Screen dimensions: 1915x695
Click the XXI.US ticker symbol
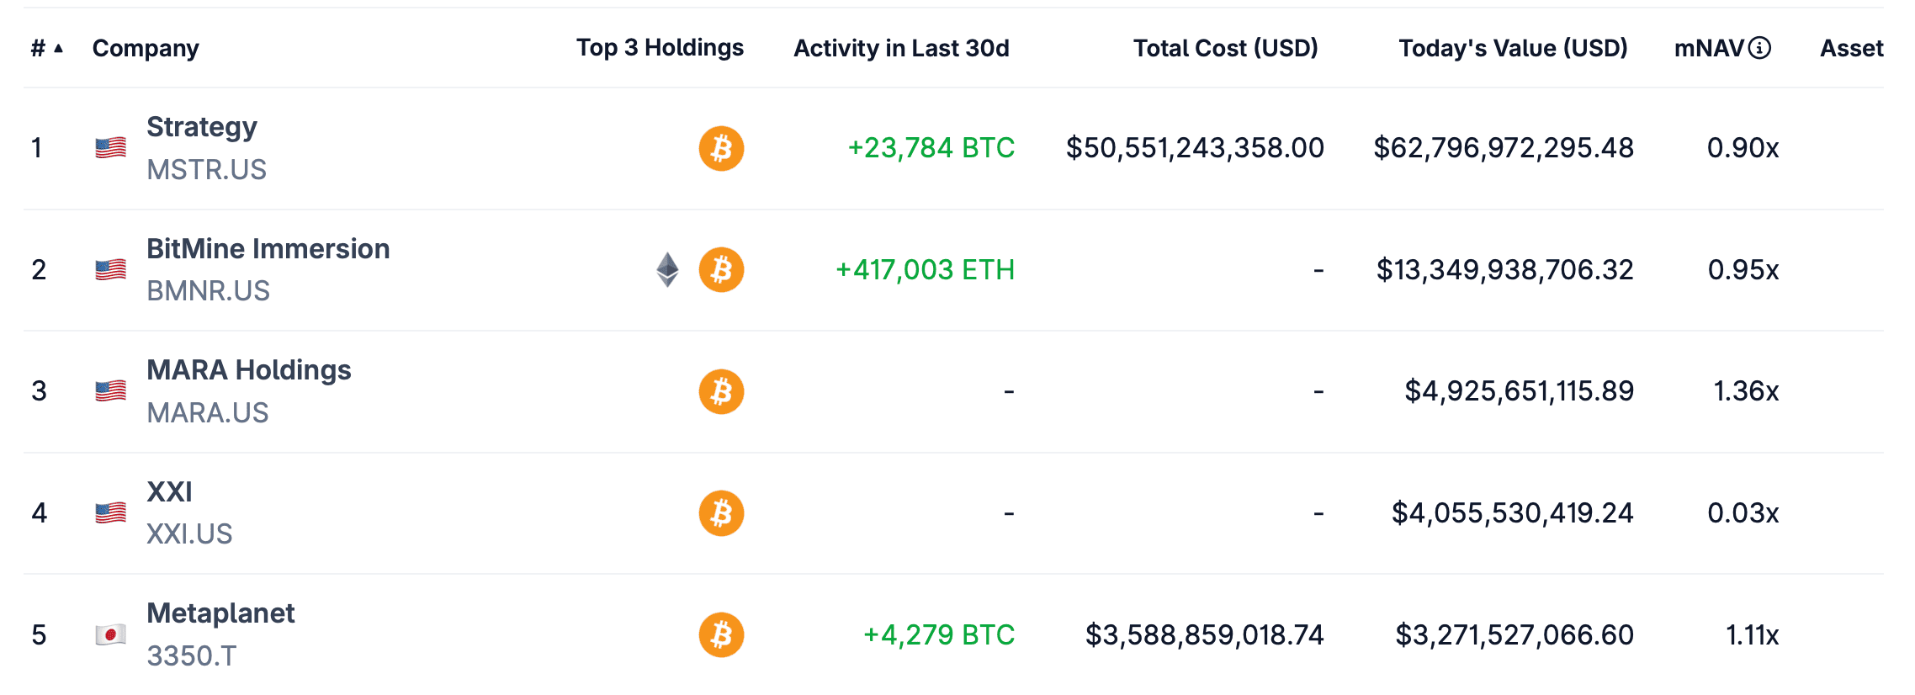coord(189,534)
